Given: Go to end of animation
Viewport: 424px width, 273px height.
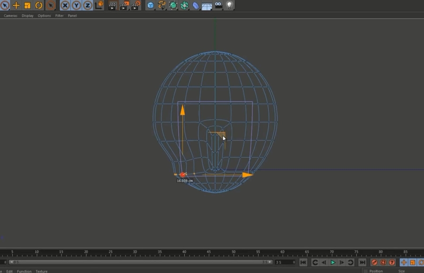Looking at the screenshot, I should 363,262.
